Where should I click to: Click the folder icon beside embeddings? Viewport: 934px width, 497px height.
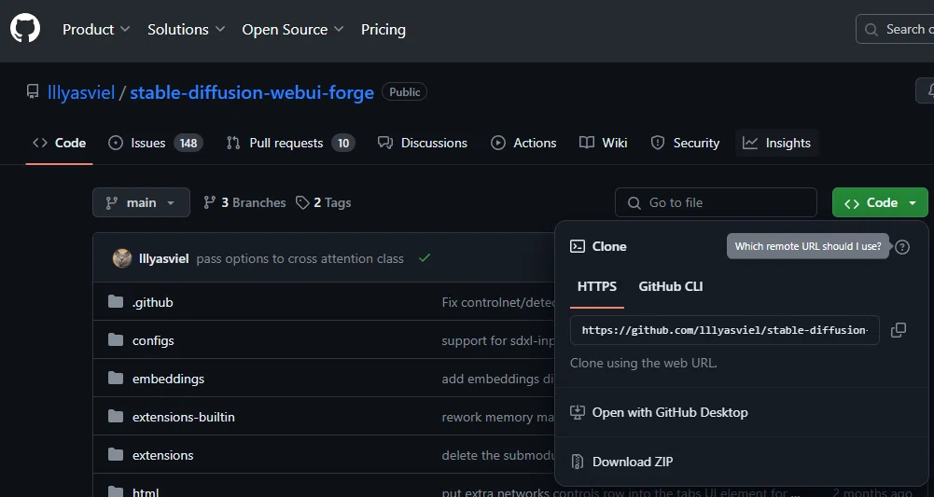pyautogui.click(x=116, y=378)
